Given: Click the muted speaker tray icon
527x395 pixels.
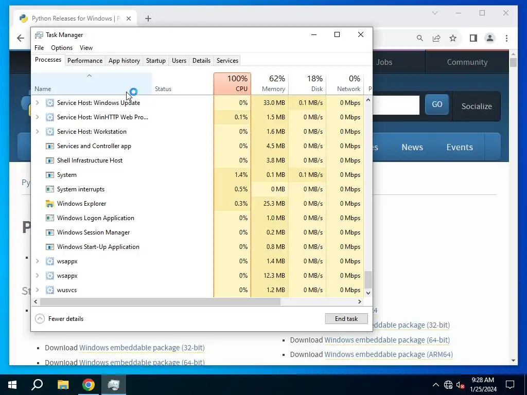Looking at the screenshot, I should (x=461, y=385).
